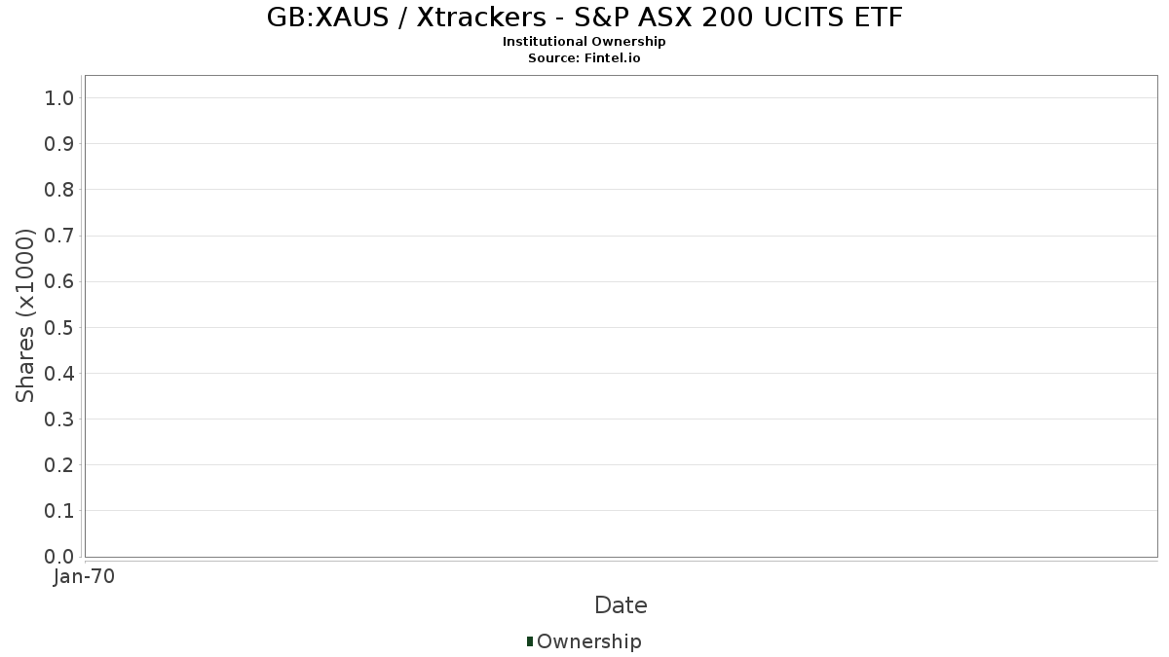Click the 1.0 y-axis tick label

[59, 97]
